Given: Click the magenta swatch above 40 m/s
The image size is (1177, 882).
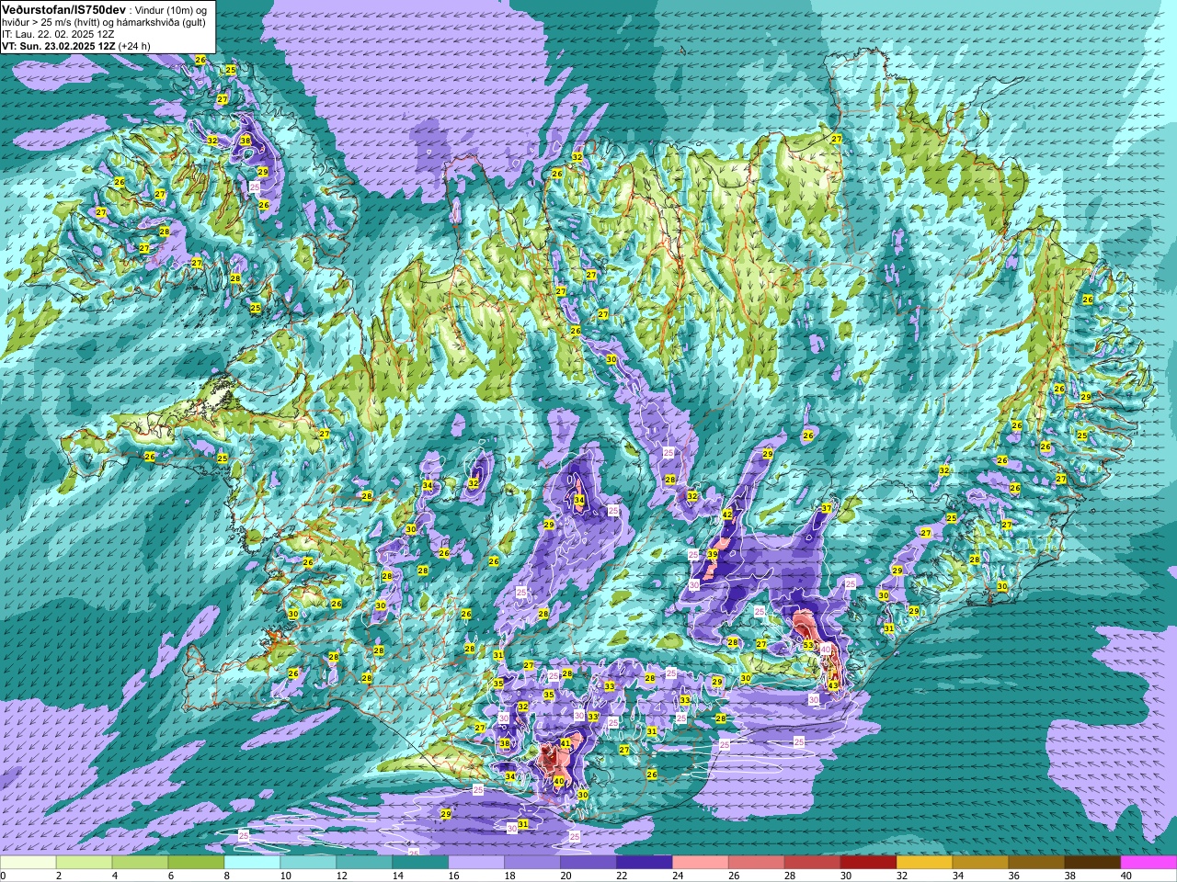Looking at the screenshot, I should [1148, 864].
